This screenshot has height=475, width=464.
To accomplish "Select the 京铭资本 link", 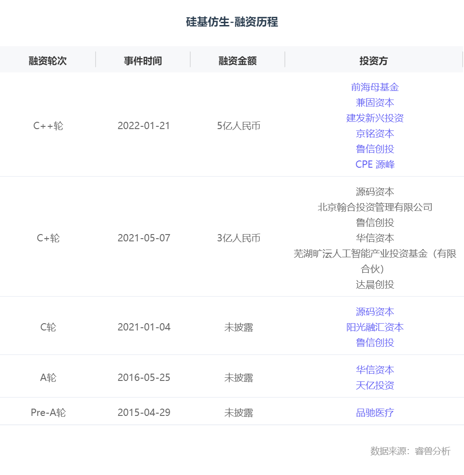I will pos(375,134).
